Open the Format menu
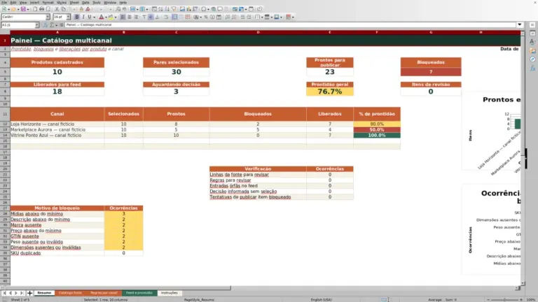Screen dimensions: 538x302 pos(48,2)
